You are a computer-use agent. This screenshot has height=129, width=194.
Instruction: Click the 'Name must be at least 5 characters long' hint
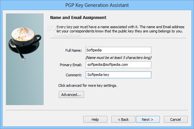click(x=119, y=58)
